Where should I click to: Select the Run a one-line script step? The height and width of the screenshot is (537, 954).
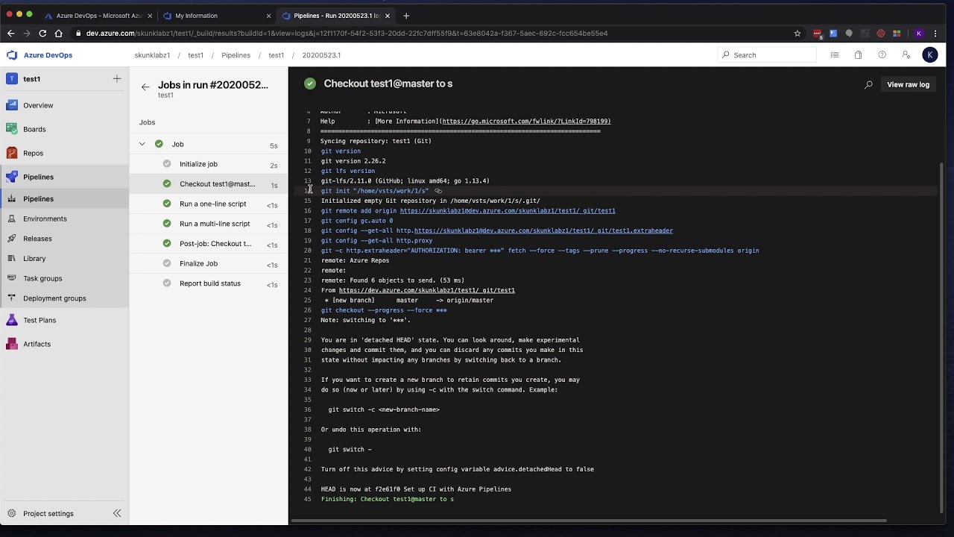point(212,204)
